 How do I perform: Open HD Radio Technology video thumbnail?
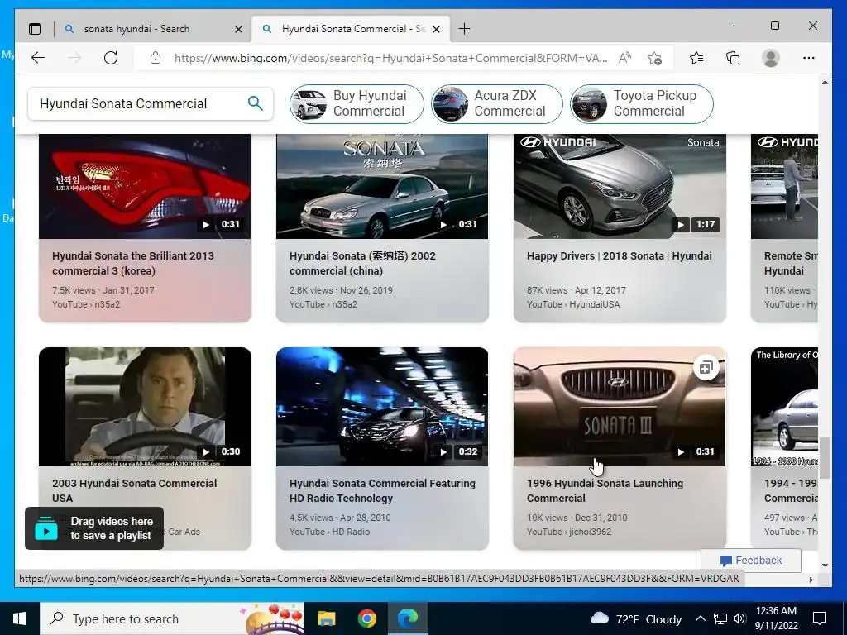pos(382,407)
